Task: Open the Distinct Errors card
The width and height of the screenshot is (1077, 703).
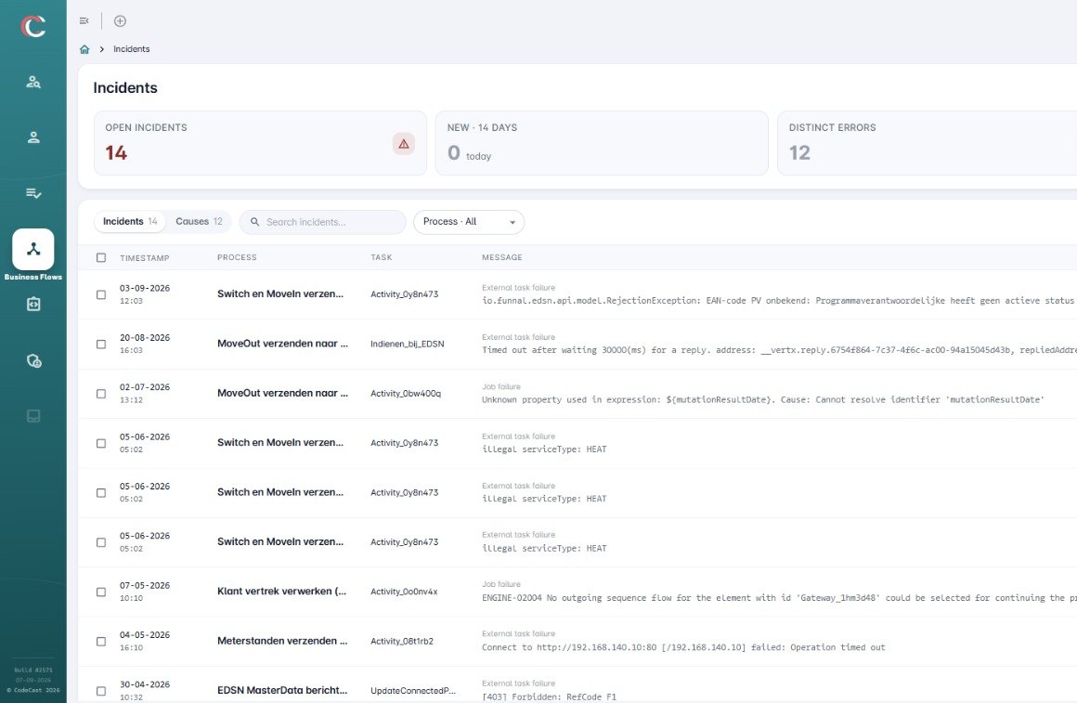Action: pyautogui.click(x=928, y=143)
